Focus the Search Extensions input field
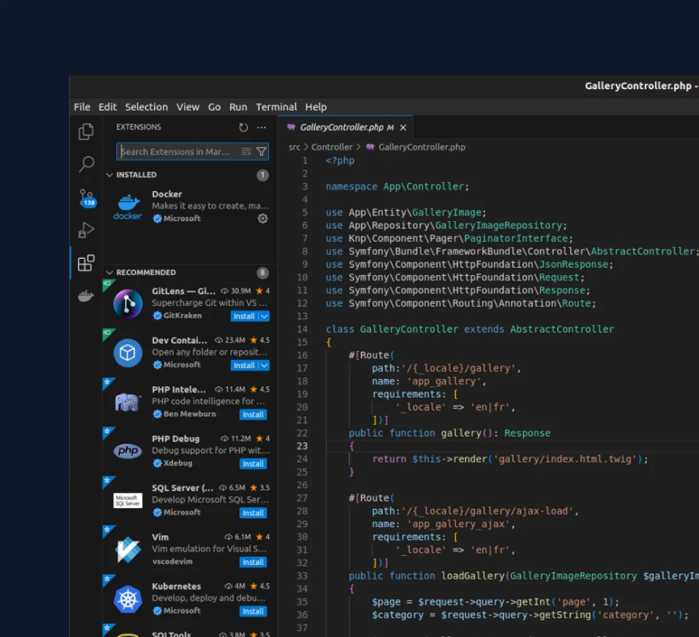 [176, 151]
